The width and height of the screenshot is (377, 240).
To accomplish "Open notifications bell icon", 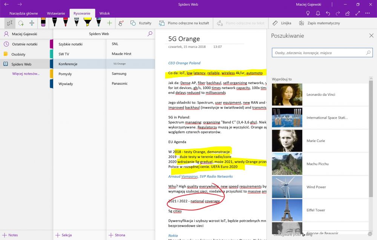I will pyautogui.click(x=318, y=14).
